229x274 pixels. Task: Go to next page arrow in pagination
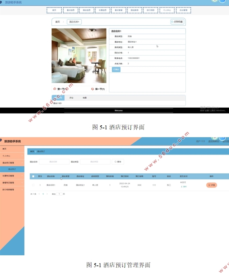47,194
